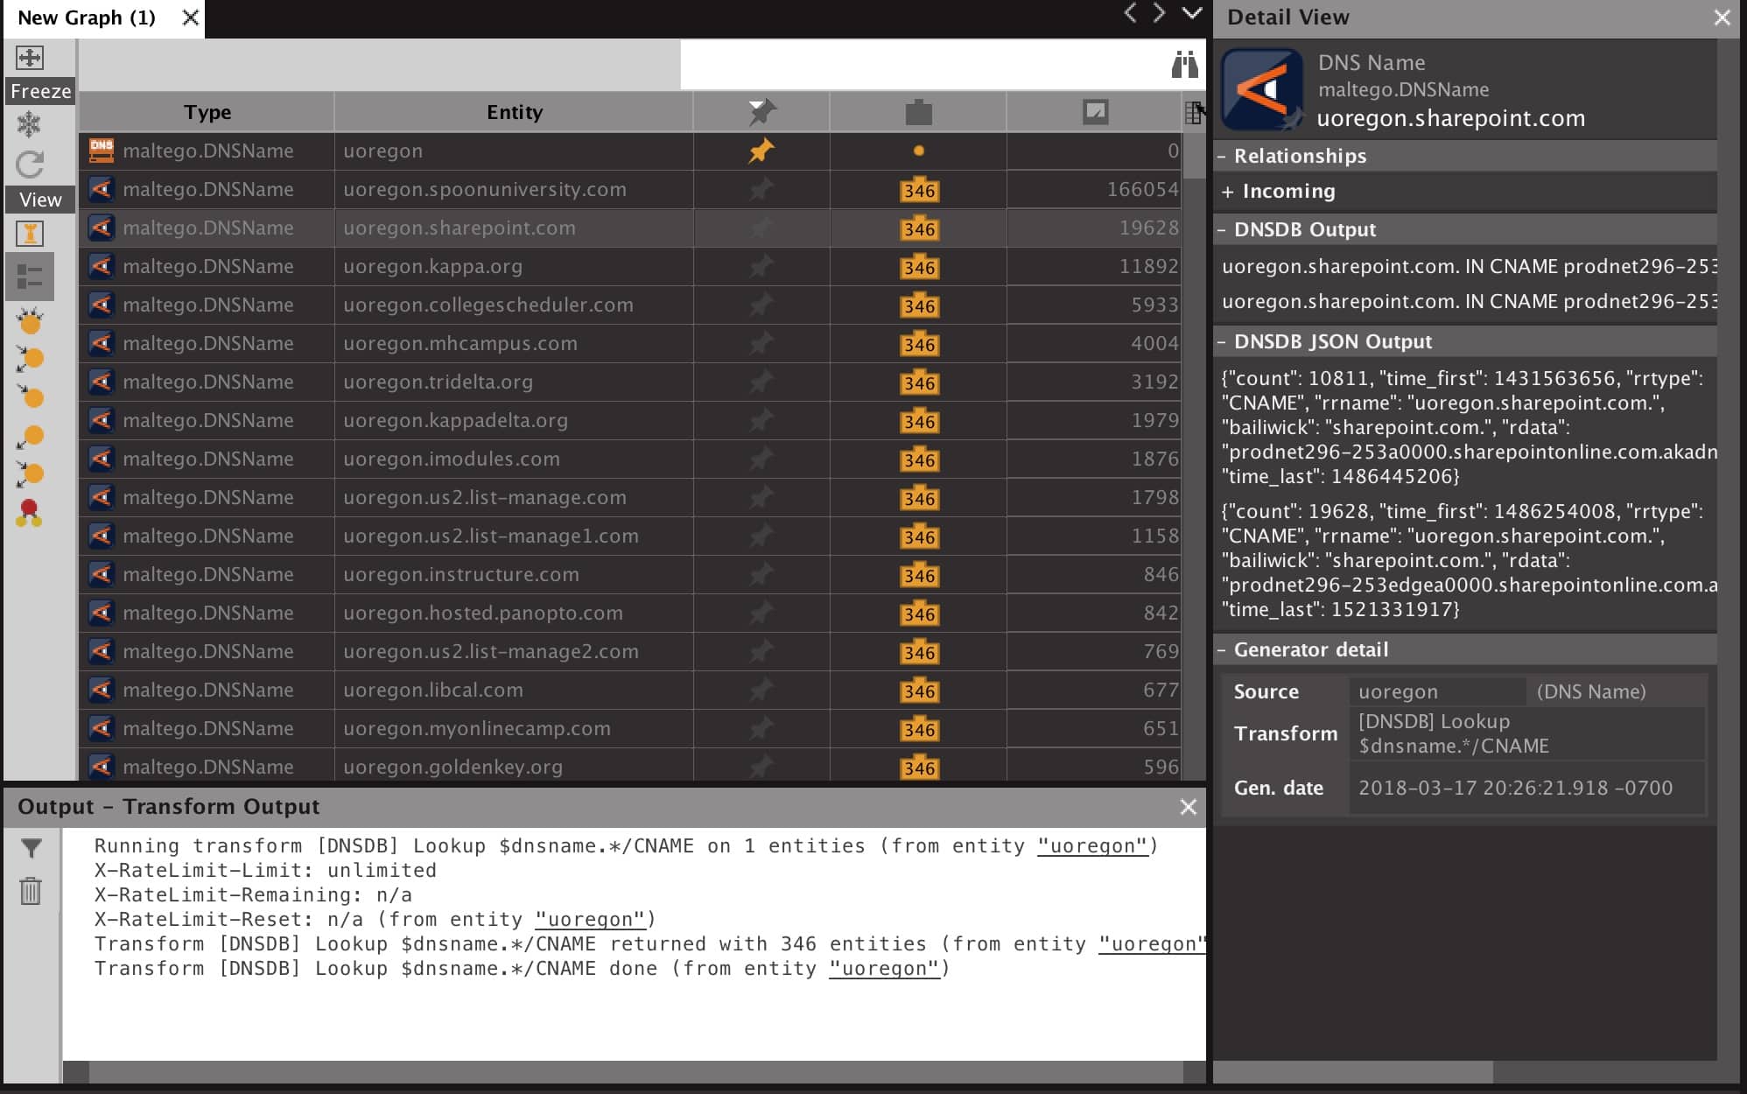Click previous tab arrow at top
The image size is (1747, 1094).
point(1130,13)
